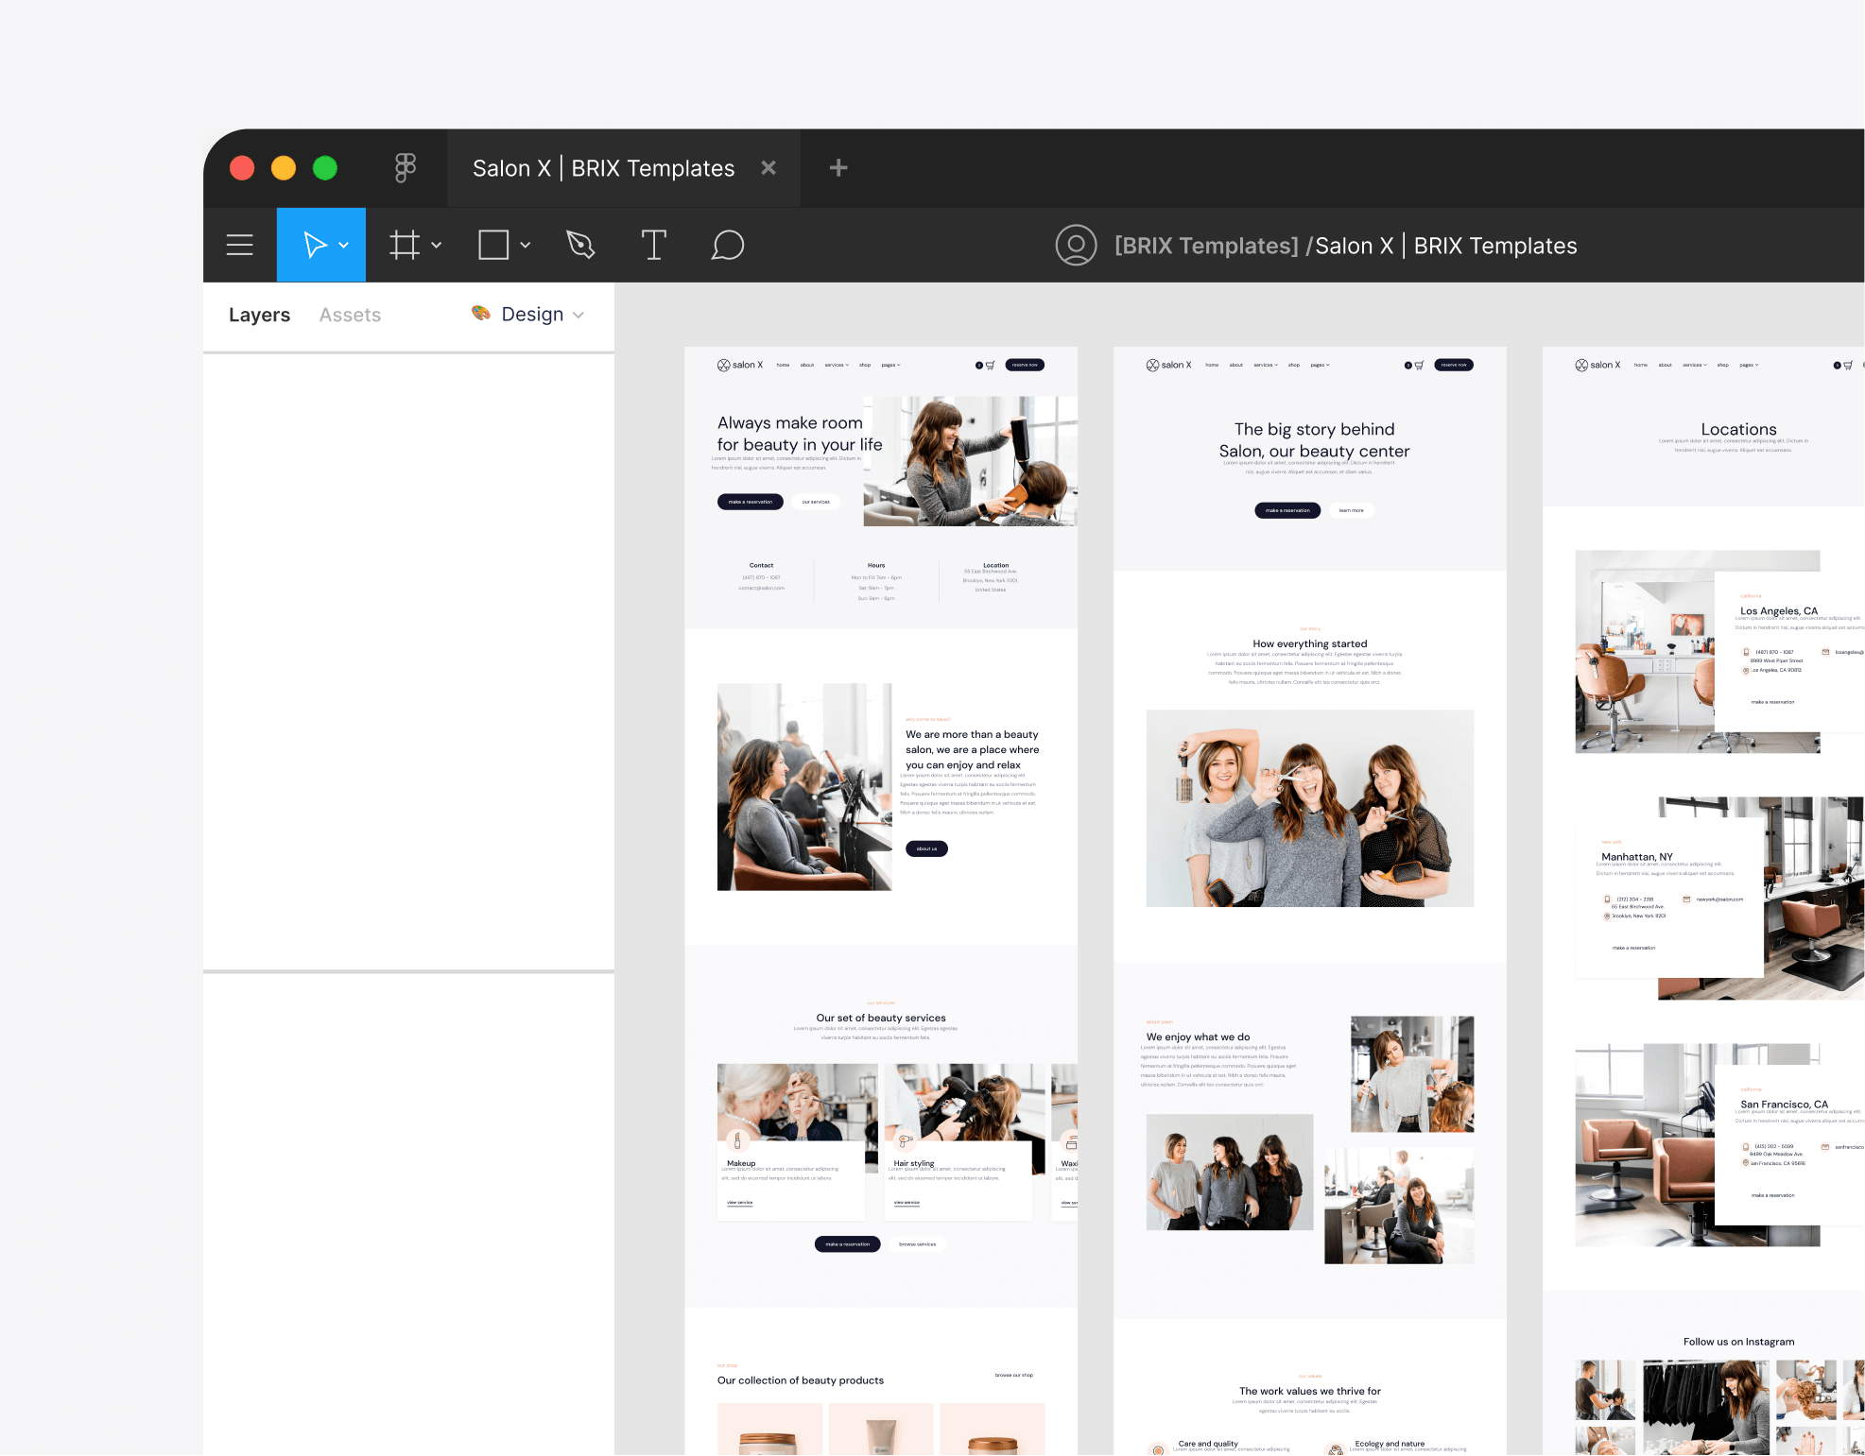
Task: Click the user avatar icon
Action: (1076, 245)
